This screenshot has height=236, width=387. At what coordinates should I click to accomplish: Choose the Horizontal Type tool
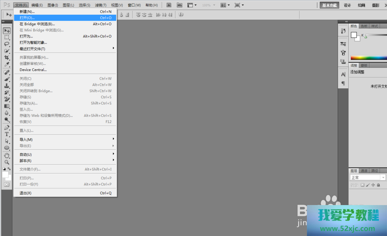point(7,134)
